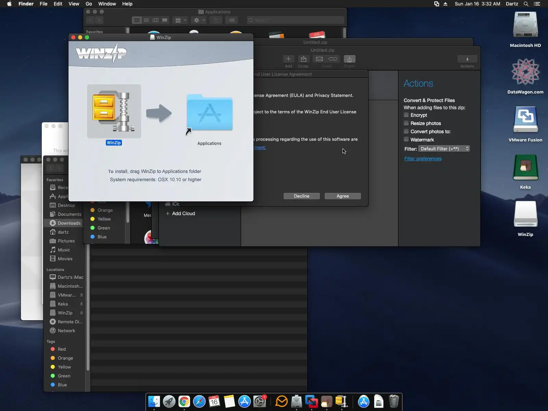Launch Safari from the Dock
Screen dimensions: 548x411
click(x=199, y=401)
